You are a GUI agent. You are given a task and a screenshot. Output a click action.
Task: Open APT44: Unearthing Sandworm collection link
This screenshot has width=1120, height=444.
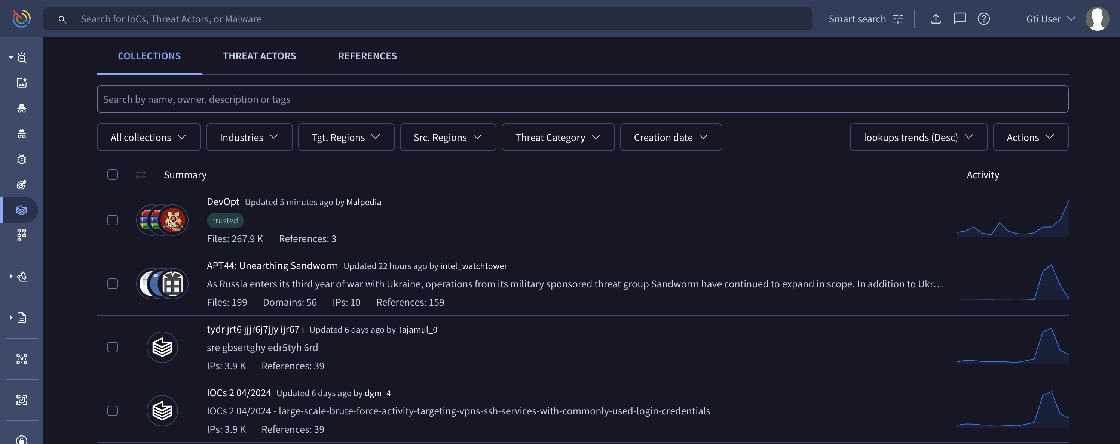272,265
